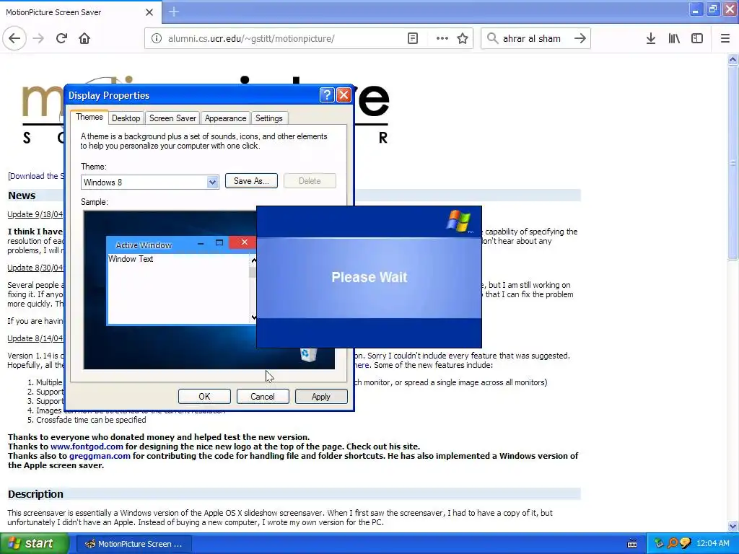
Task: Switch to the Screen Saver tab
Action: (172, 118)
